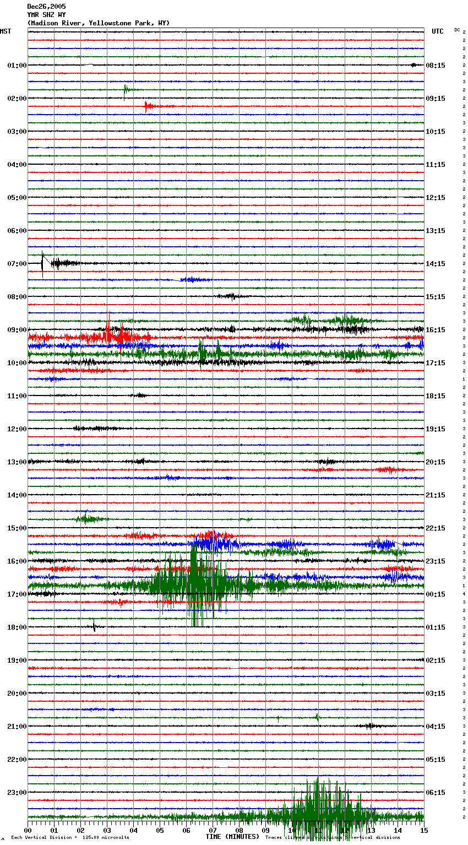This screenshot has height=845, width=468.
Task: Select the 21:00 MST time label
Action: 17,727
